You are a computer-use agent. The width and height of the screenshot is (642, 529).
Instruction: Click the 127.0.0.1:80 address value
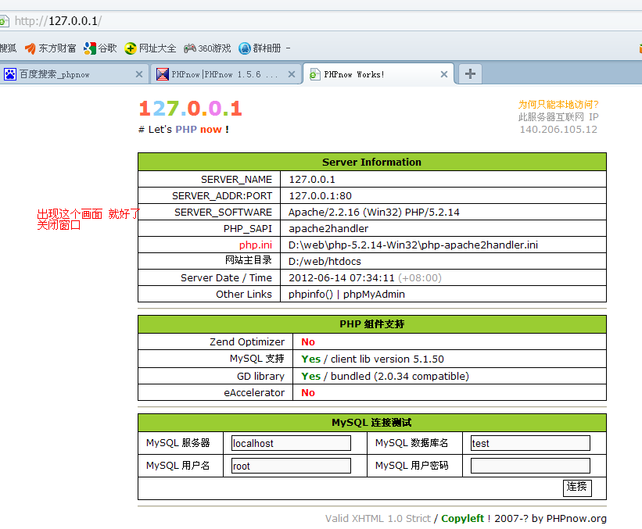(320, 195)
